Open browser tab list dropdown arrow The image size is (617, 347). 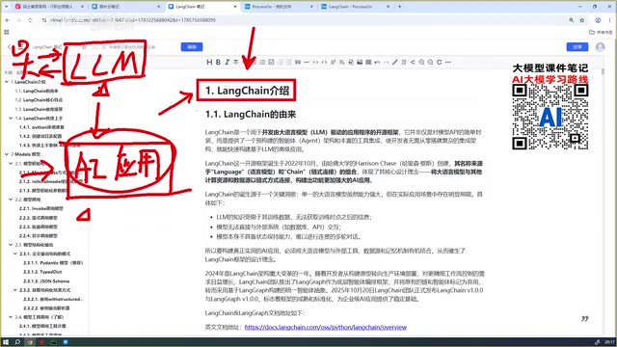pyautogui.click(x=6, y=7)
